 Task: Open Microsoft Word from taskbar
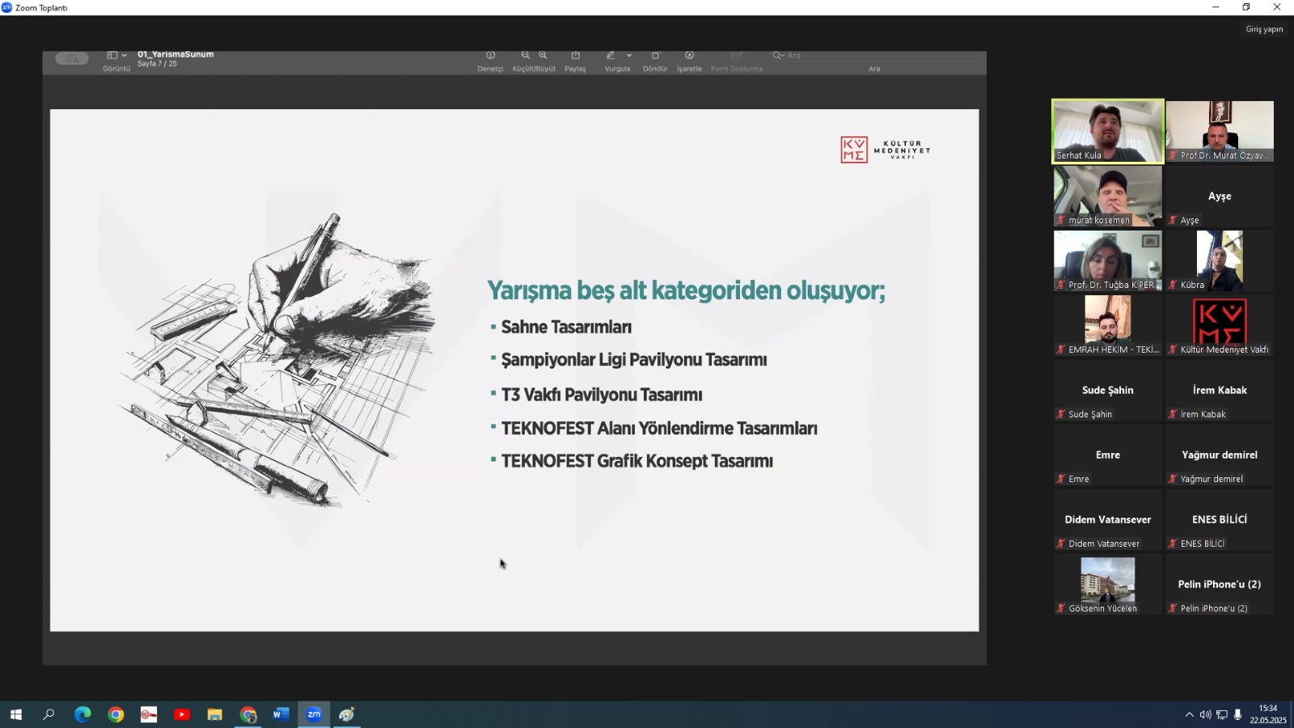281,714
